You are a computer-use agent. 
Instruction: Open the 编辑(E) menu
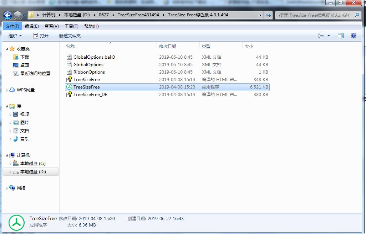pos(32,26)
